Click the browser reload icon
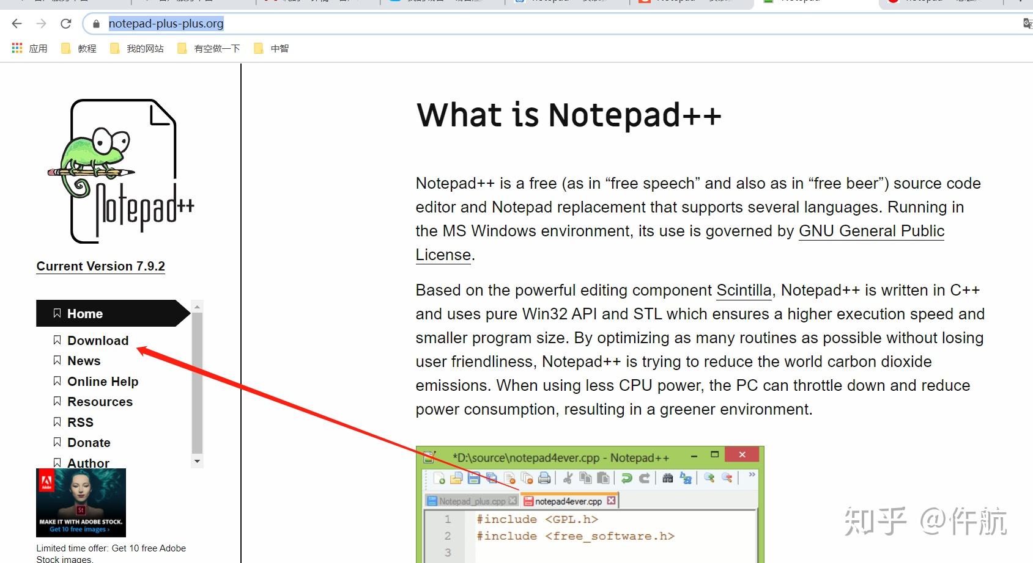The width and height of the screenshot is (1033, 563). (65, 23)
